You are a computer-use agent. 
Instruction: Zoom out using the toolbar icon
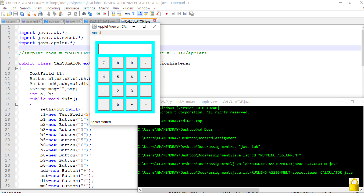click(105, 14)
